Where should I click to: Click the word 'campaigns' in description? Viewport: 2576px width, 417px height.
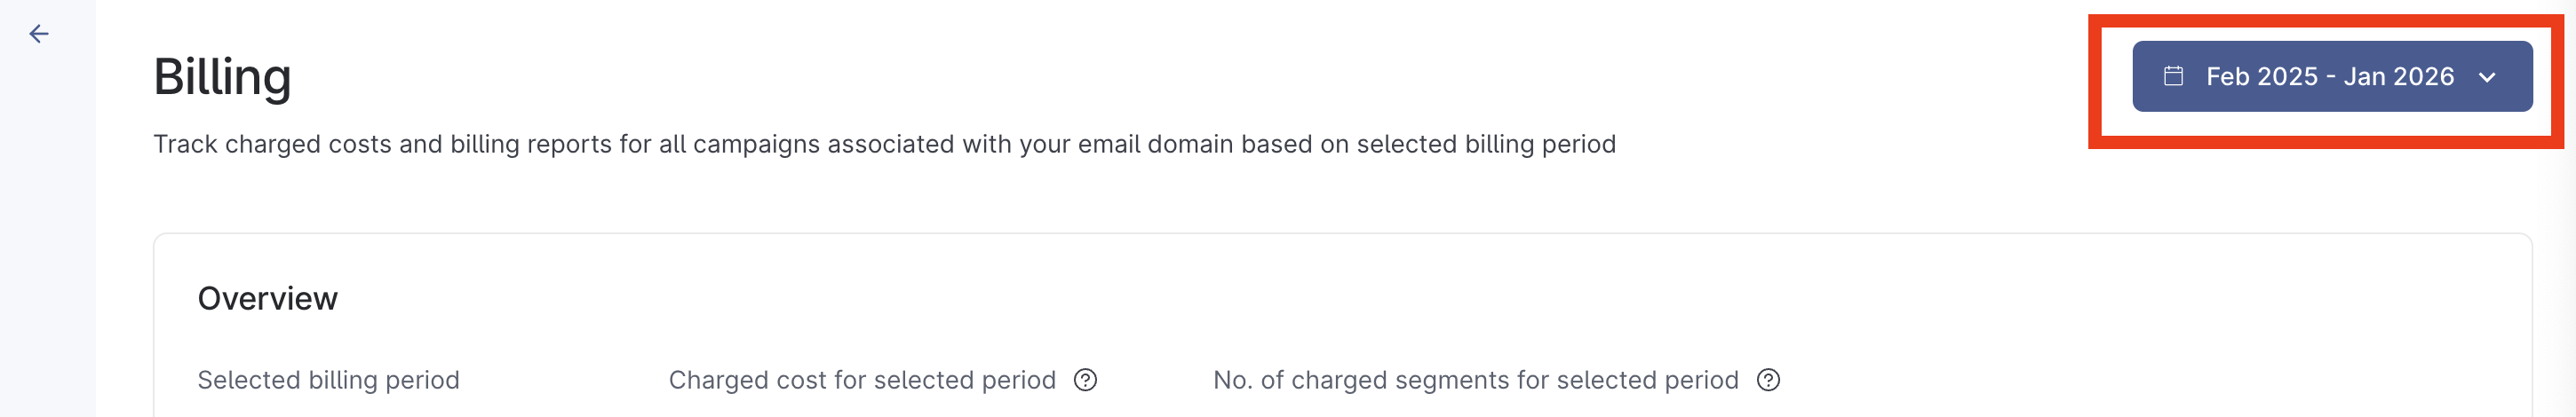click(756, 144)
